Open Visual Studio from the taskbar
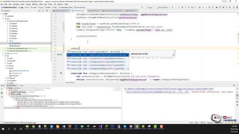239x134 pixels. pyautogui.click(x=100, y=127)
